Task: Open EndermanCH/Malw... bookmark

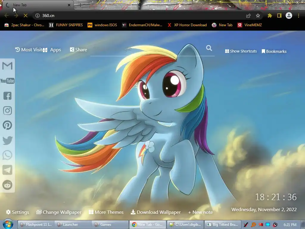Action: click(142, 25)
